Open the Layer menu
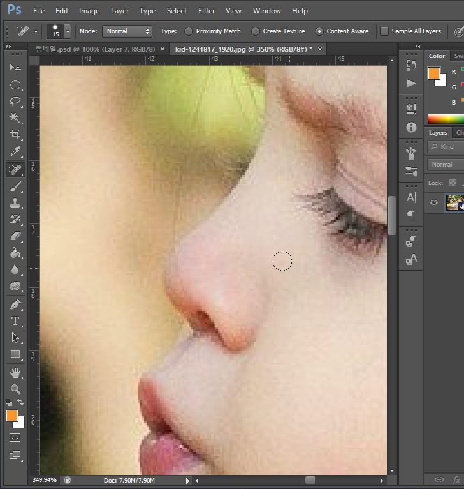This screenshot has height=489, width=464. (x=120, y=11)
